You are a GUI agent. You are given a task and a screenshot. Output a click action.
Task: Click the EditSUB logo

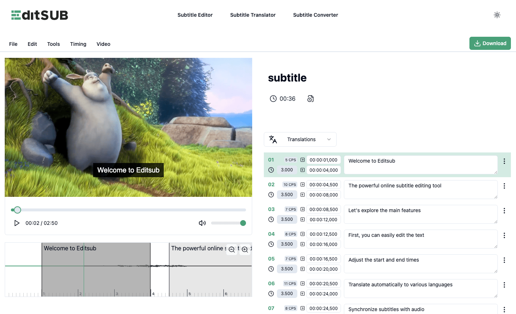(x=39, y=15)
